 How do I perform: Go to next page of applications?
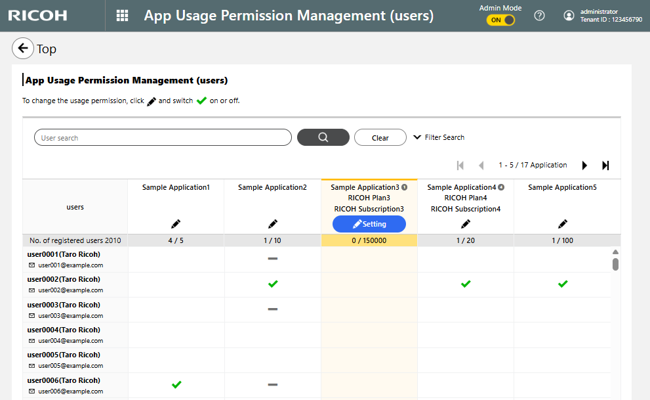pyautogui.click(x=584, y=166)
